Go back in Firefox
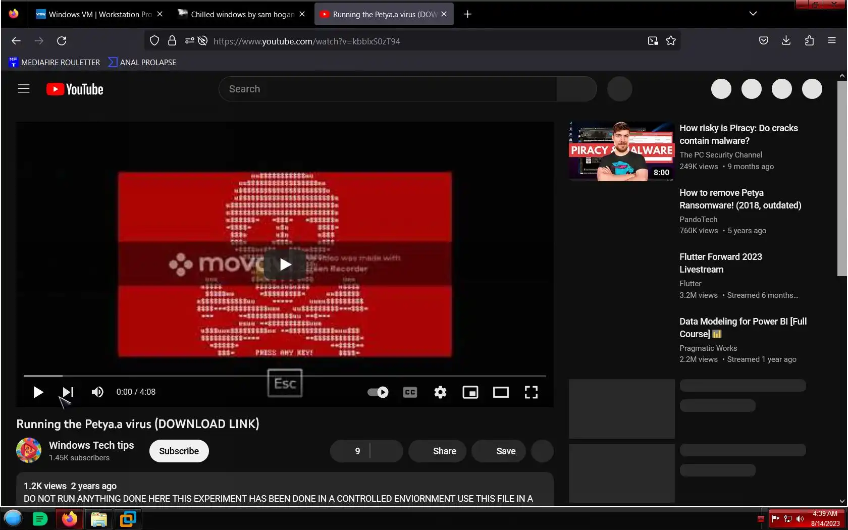Viewport: 848px width, 530px height. click(x=16, y=41)
